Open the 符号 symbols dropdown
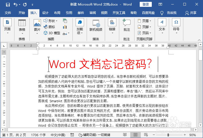The height and width of the screenshot is (138, 203). point(176,26)
